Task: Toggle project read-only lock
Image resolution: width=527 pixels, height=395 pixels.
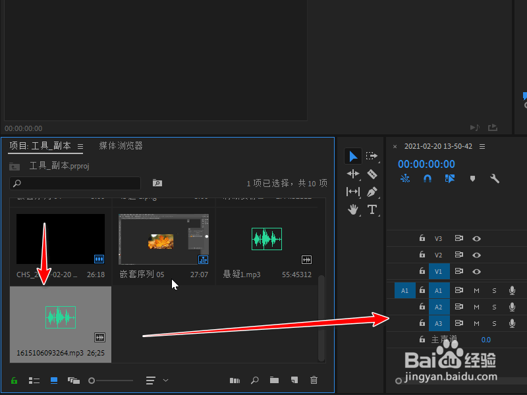Action: coord(14,381)
